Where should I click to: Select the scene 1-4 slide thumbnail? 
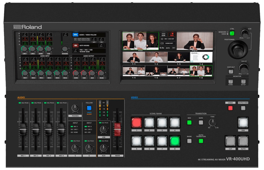[x=201, y=57]
